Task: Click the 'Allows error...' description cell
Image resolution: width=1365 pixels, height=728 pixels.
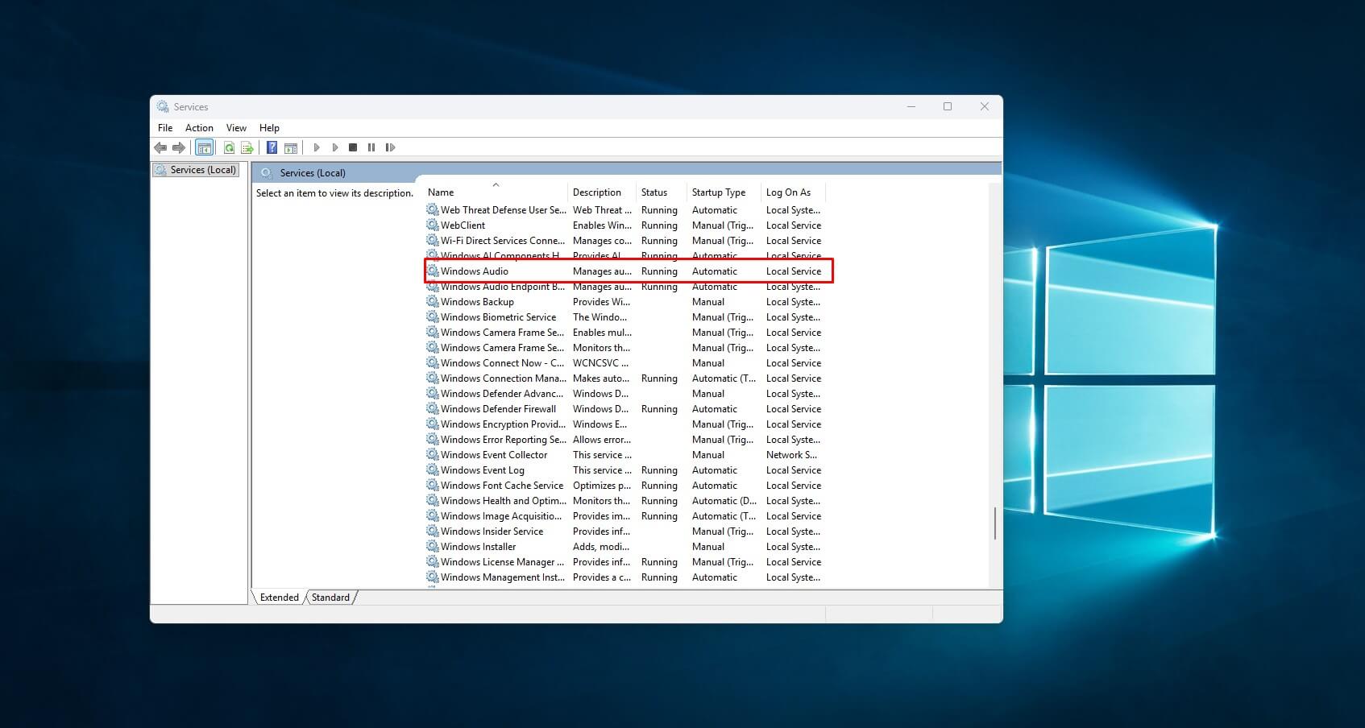Action: coord(602,439)
